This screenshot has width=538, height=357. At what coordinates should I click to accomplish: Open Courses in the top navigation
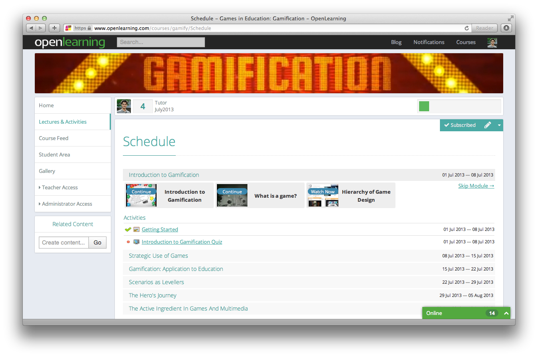point(466,42)
